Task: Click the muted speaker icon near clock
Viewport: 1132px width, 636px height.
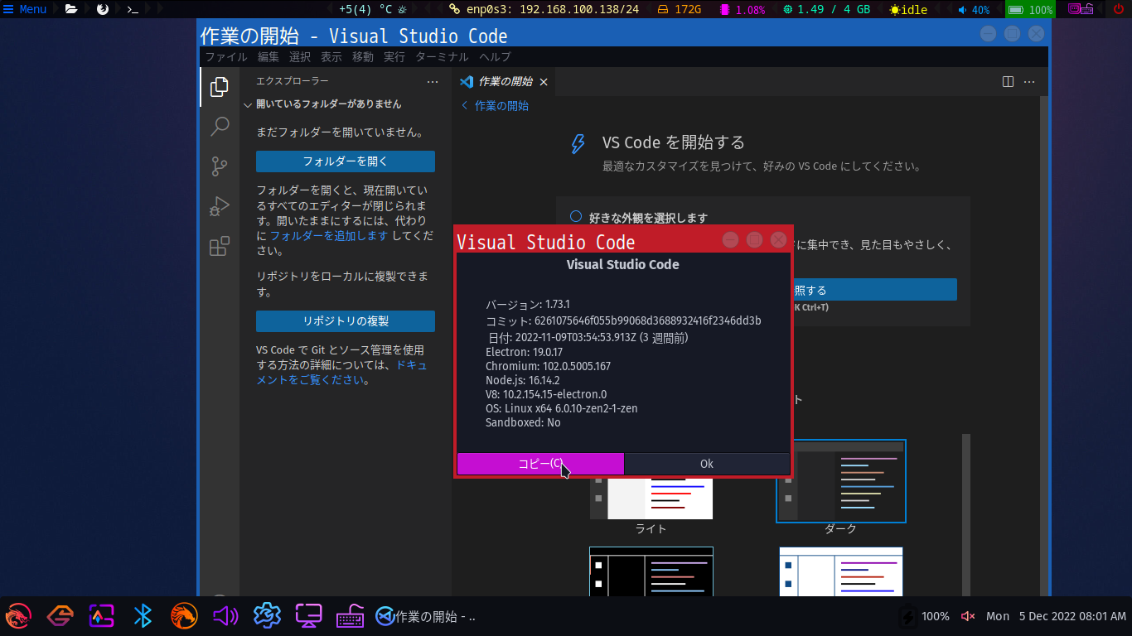Action: [x=967, y=616]
